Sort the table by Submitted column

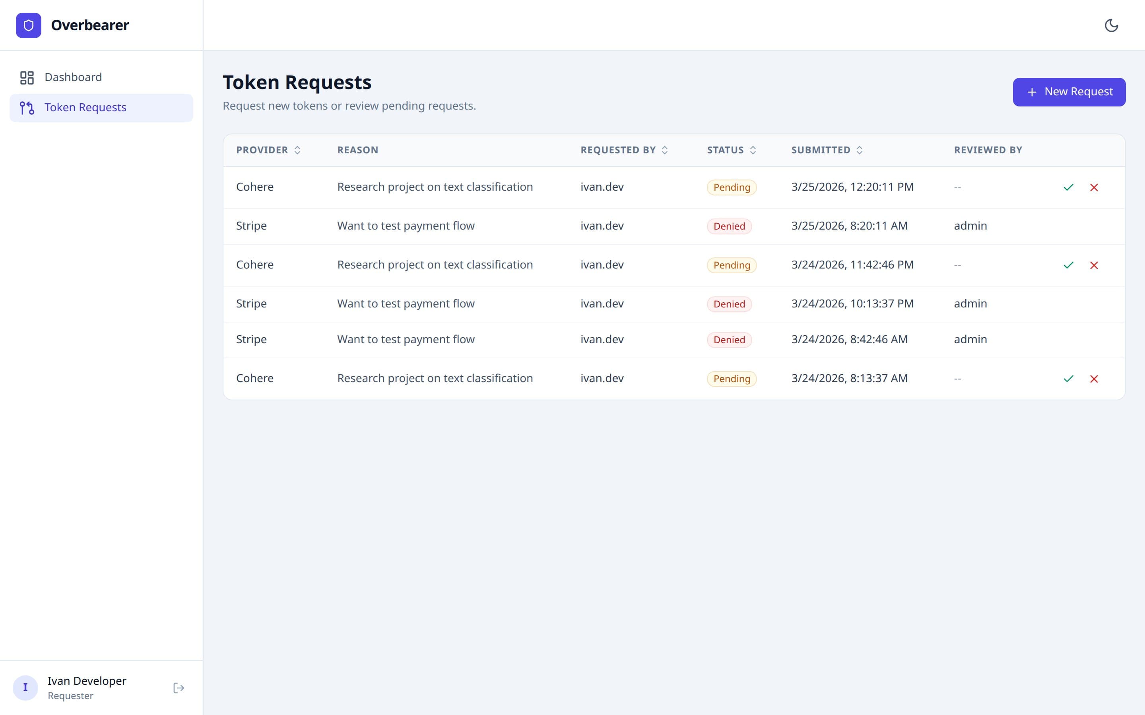(x=860, y=150)
